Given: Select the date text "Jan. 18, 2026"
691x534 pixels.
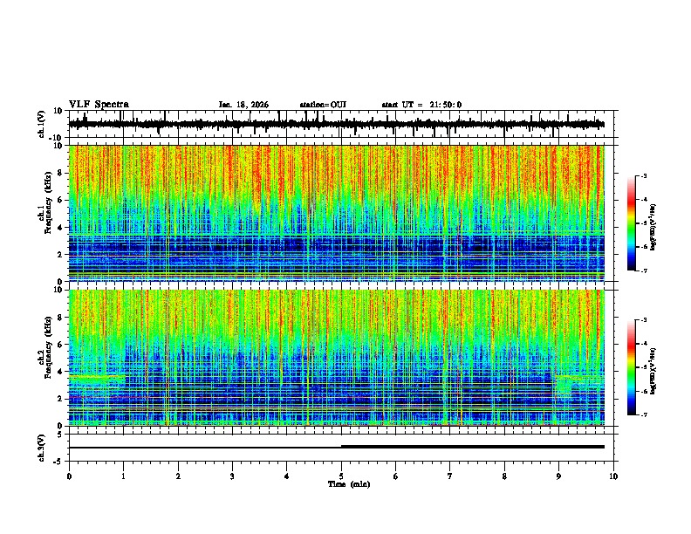Looking at the screenshot, I should pyautogui.click(x=243, y=105).
